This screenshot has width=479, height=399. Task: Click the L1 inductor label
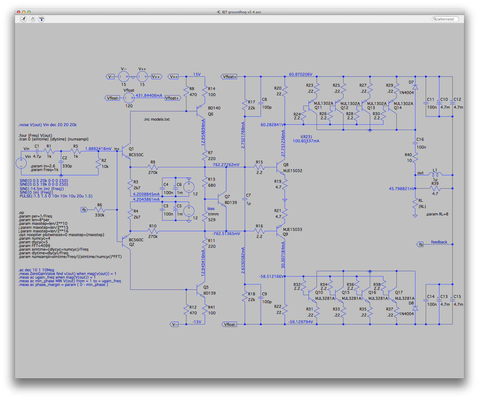pyautogui.click(x=435, y=170)
